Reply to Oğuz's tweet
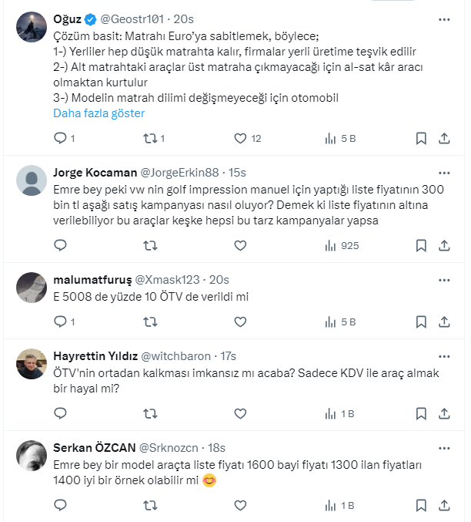This screenshot has width=471, height=522. [x=60, y=139]
